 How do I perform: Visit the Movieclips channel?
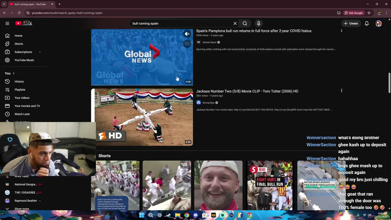tap(208, 103)
